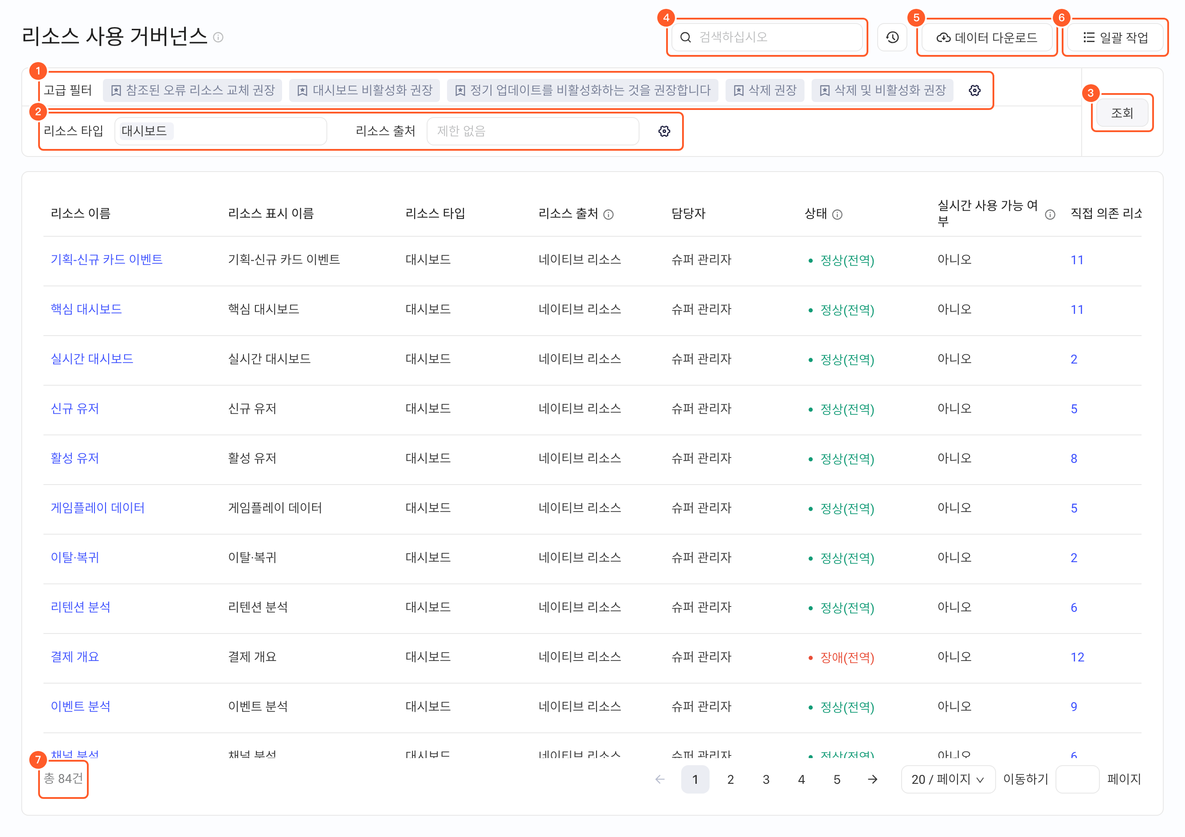
Task: Apply filter 삭제 권장
Action: (765, 90)
